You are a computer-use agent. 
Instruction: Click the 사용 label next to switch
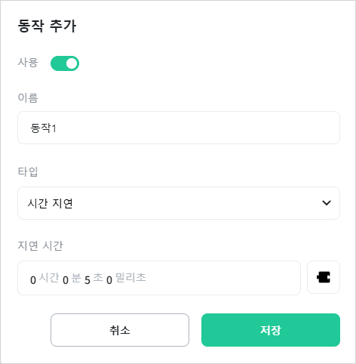28,63
